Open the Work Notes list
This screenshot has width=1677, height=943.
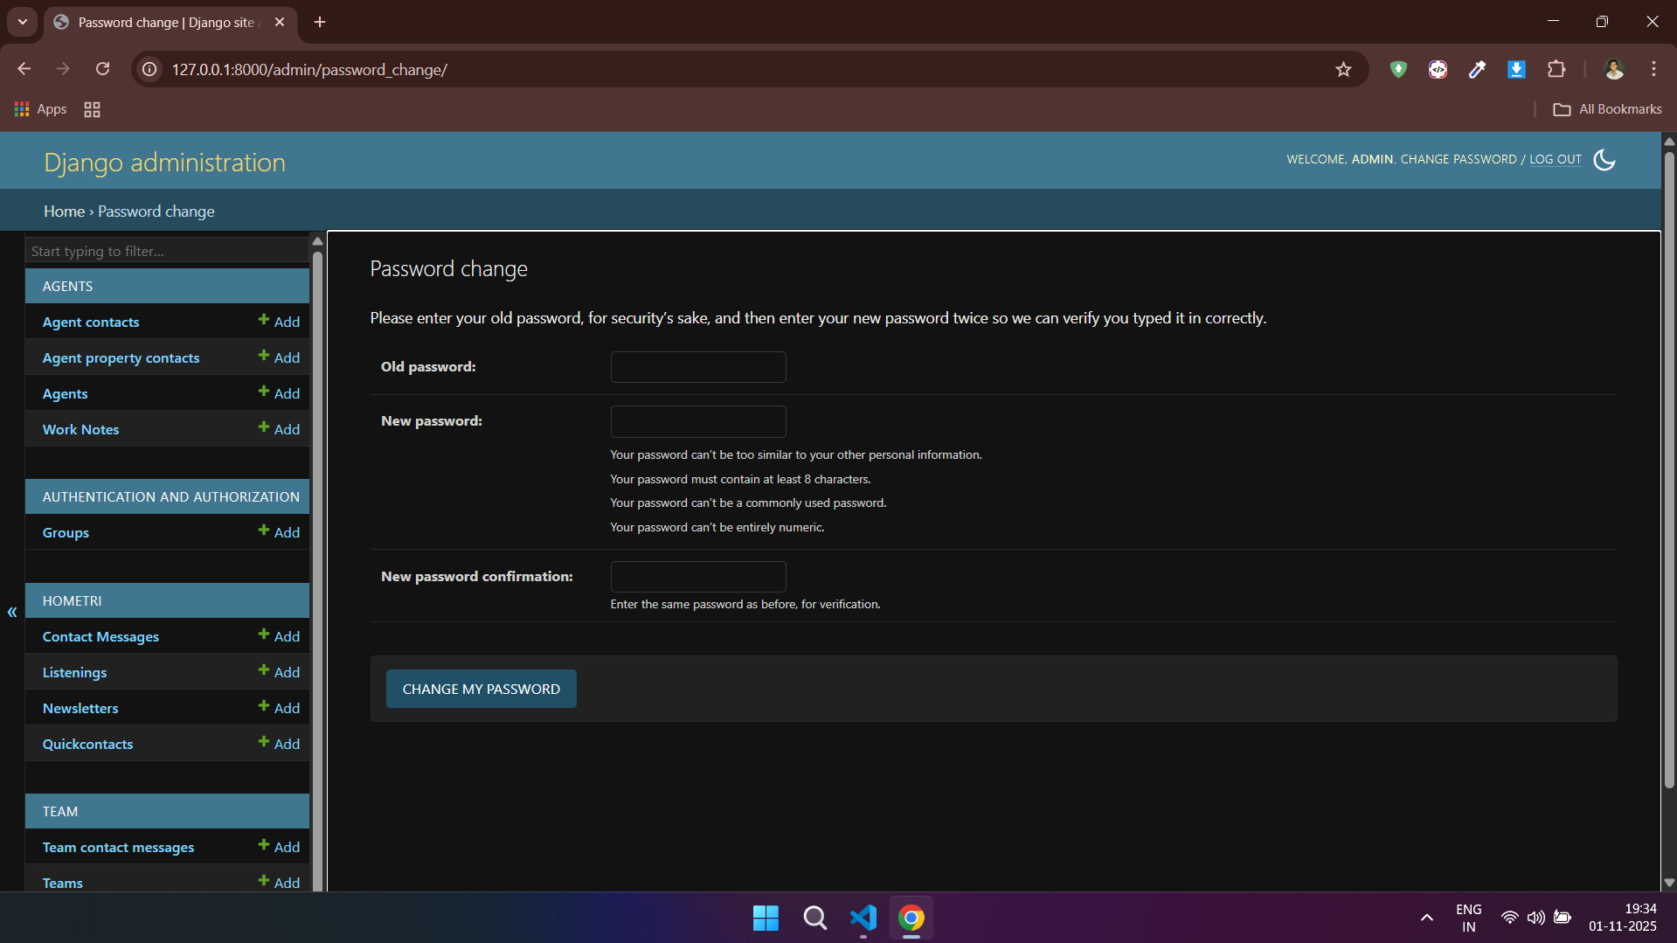(x=80, y=430)
